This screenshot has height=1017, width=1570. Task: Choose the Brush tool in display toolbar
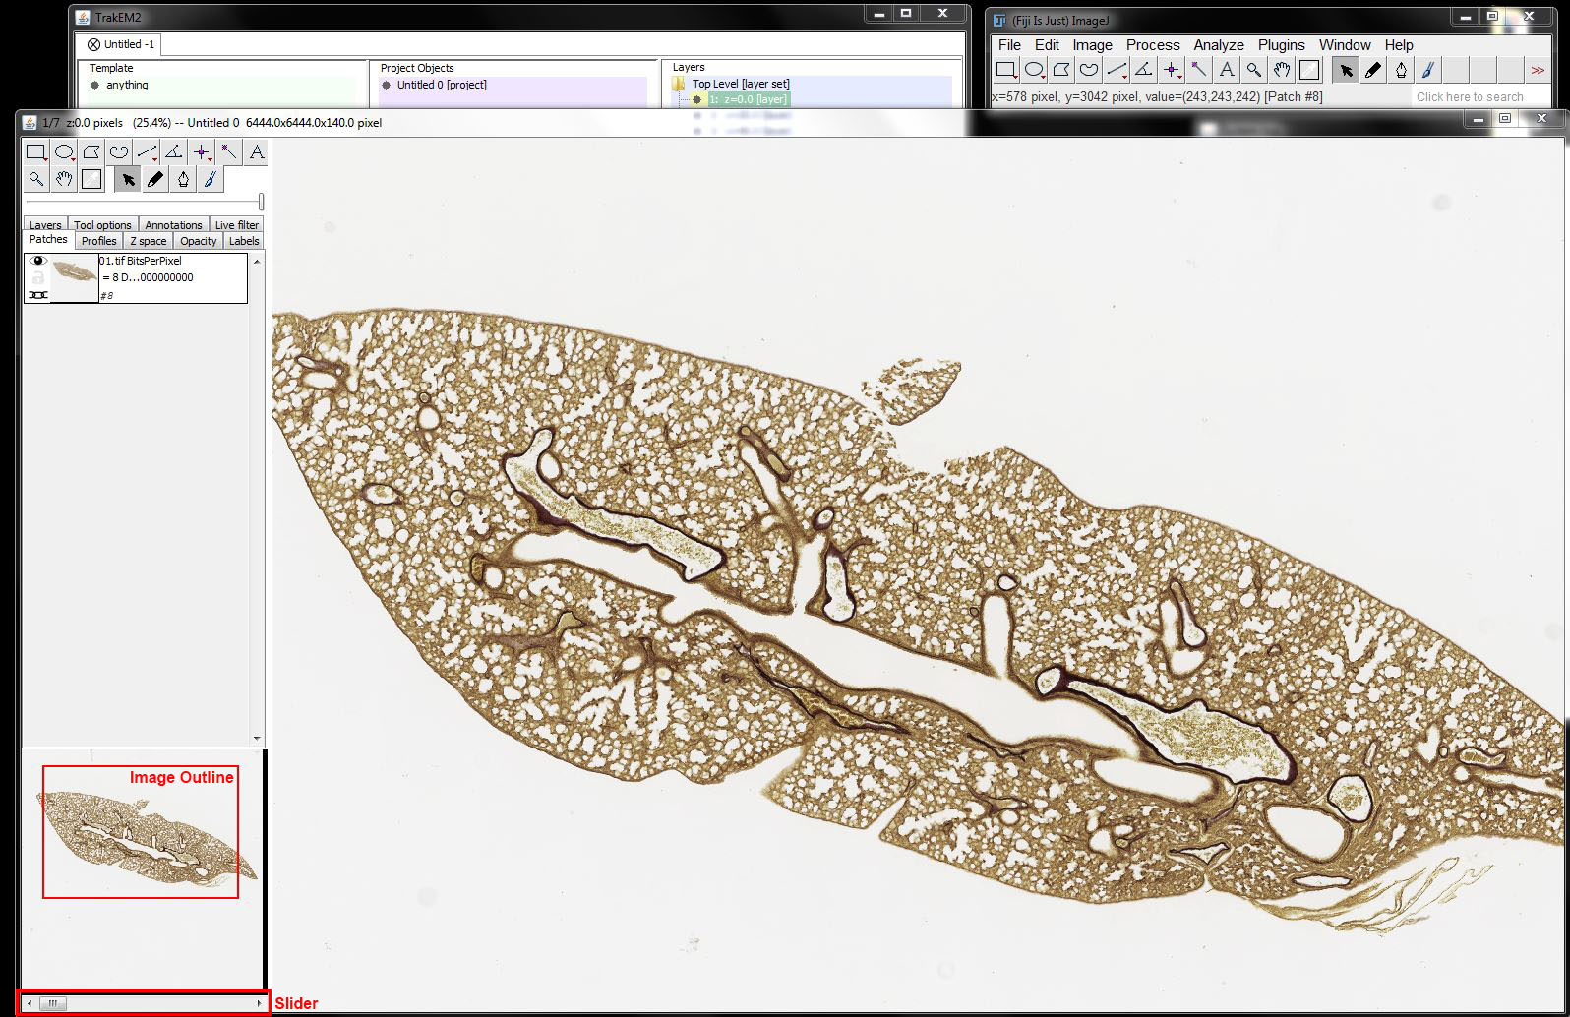[210, 179]
